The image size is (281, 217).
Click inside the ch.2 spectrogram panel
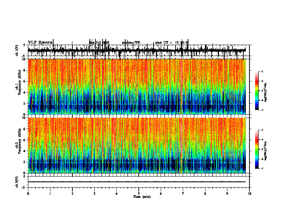[x=139, y=145]
